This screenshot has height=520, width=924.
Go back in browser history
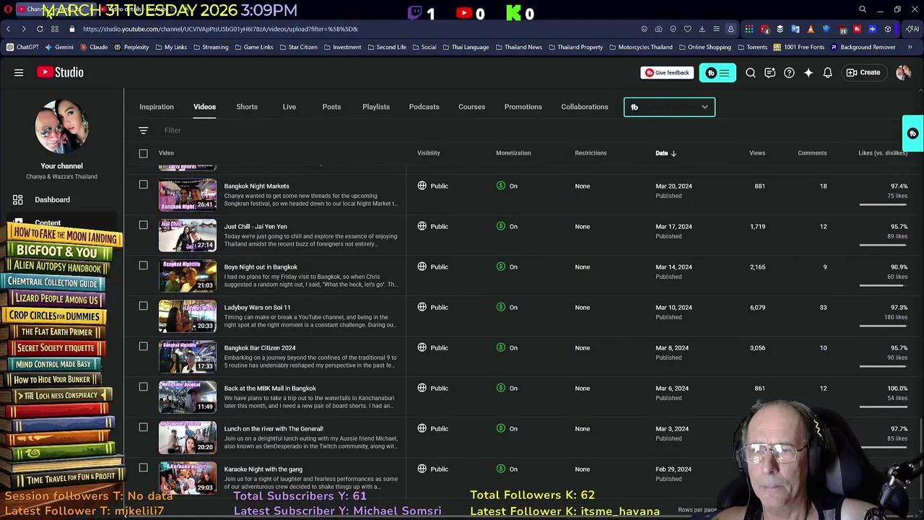8,29
